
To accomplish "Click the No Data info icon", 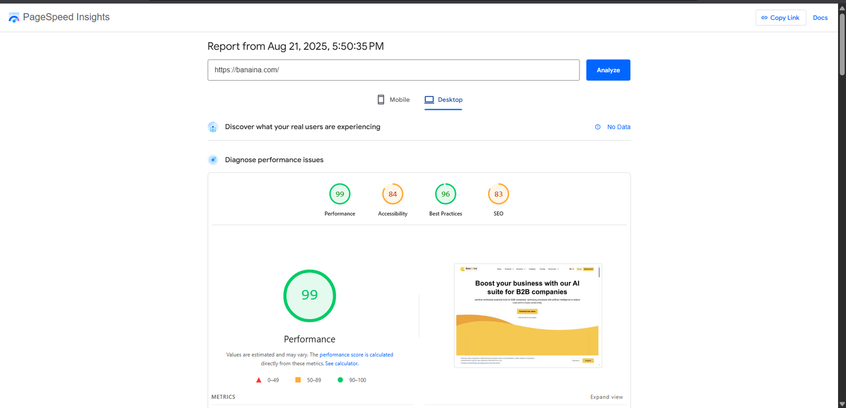I will [x=597, y=127].
